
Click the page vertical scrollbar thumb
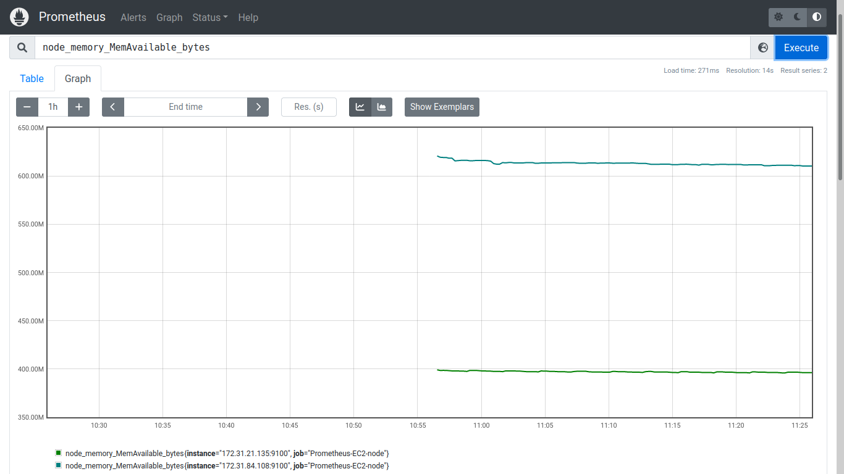(x=840, y=98)
